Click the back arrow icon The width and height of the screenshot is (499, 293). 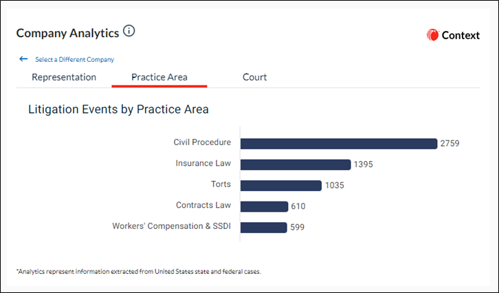[x=23, y=59]
